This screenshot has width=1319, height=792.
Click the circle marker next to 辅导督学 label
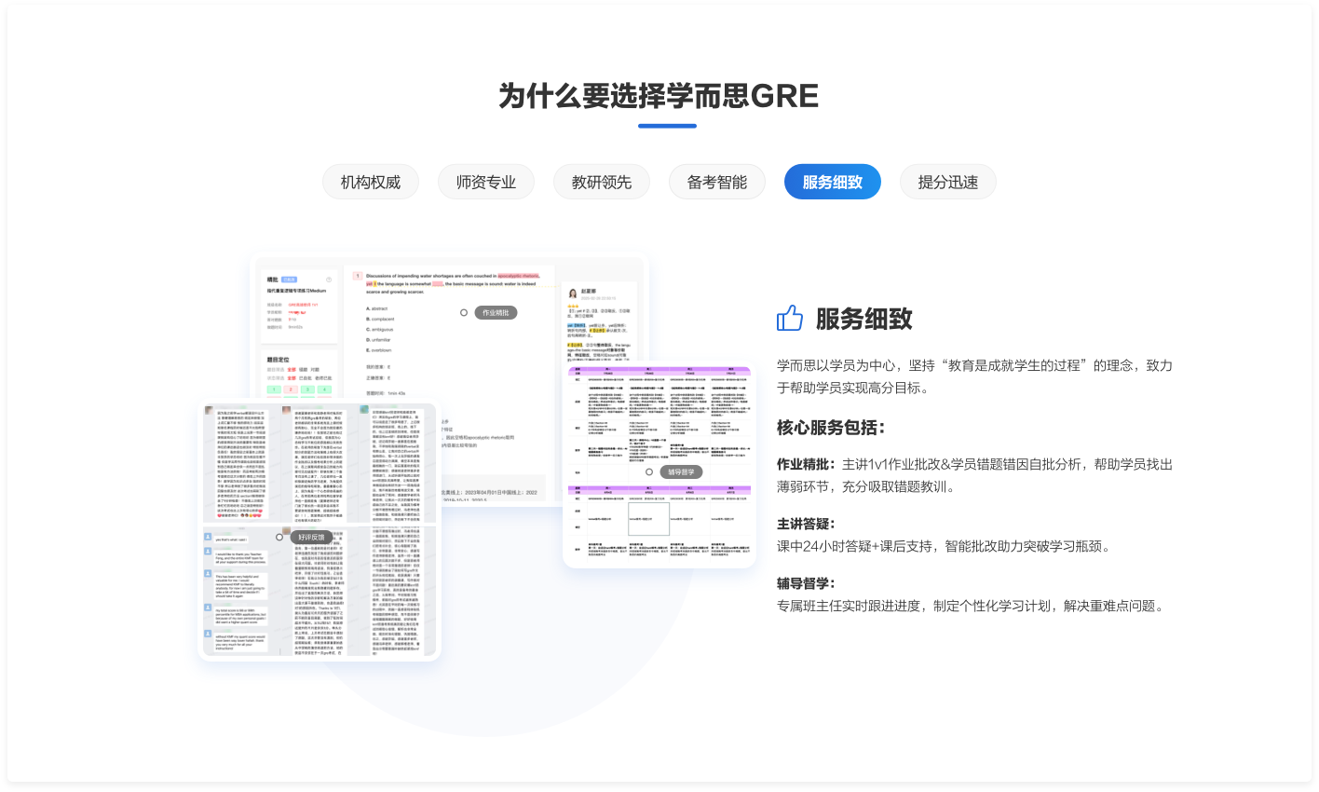pyautogui.click(x=649, y=471)
